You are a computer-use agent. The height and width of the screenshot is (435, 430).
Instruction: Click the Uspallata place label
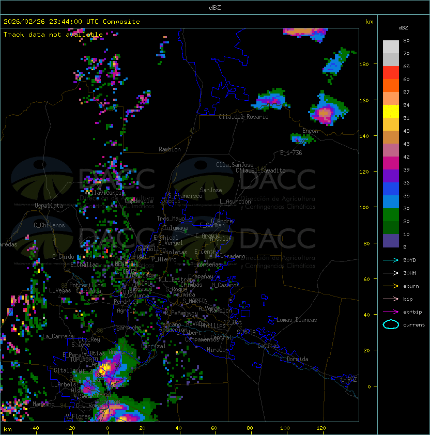tap(49, 206)
